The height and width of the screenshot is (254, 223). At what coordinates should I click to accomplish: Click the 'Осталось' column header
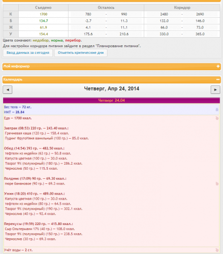click(106, 8)
